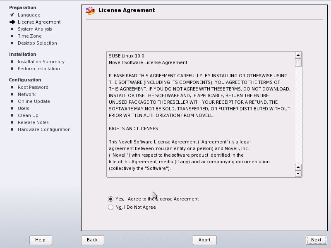Click the Time Zone step
Image resolution: width=331 pixels, height=248 pixels.
29,36
